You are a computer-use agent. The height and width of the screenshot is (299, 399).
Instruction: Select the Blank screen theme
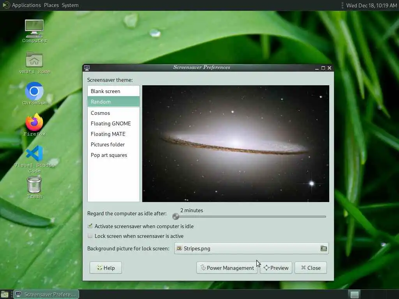click(x=113, y=91)
